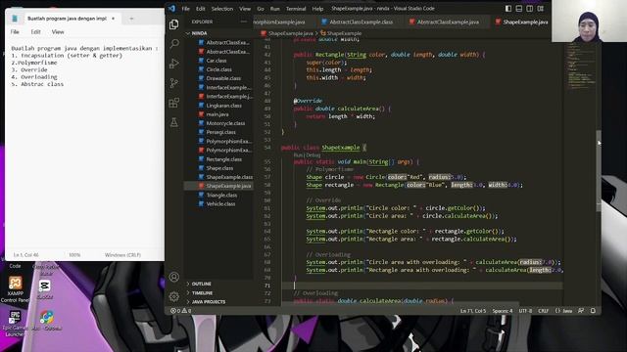The image size is (627, 352).
Task: Toggle the panel layout icon in the title bar
Action: pos(519,9)
